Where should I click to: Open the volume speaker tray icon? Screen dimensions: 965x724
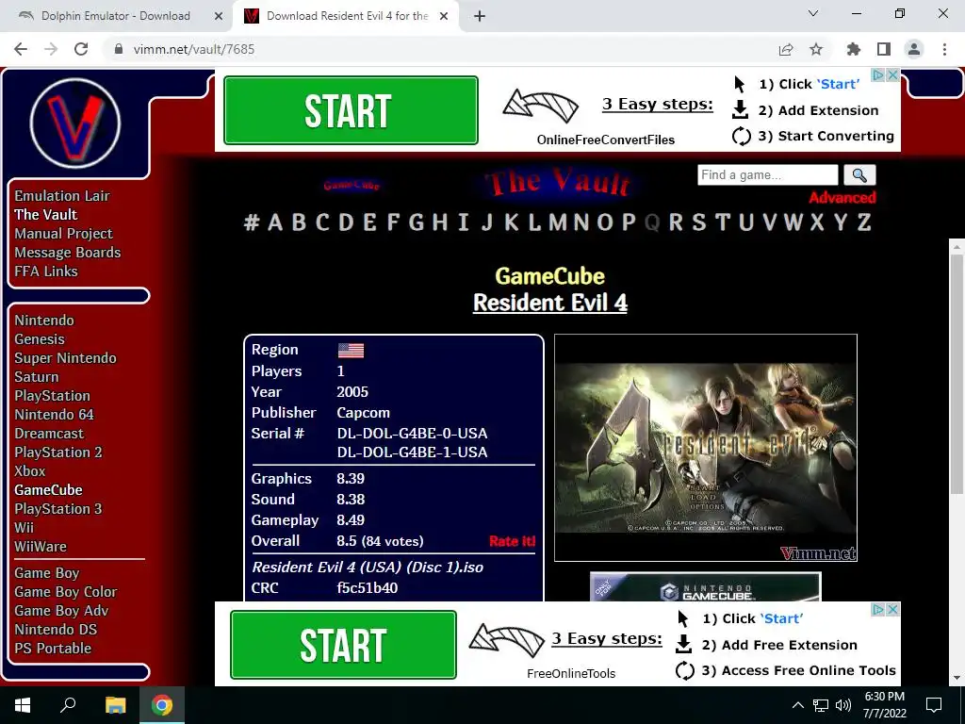point(843,705)
